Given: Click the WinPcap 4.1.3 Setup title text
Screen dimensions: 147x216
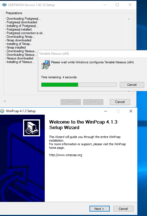Looking at the screenshot, I should tap(21, 111).
